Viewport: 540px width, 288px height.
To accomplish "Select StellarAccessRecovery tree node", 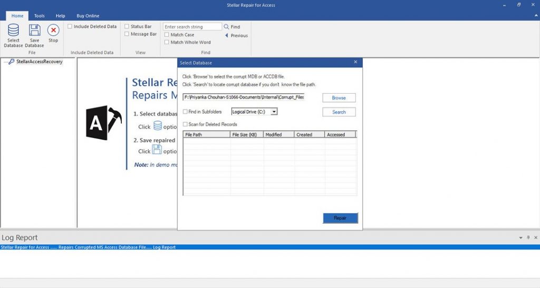I will coord(39,62).
